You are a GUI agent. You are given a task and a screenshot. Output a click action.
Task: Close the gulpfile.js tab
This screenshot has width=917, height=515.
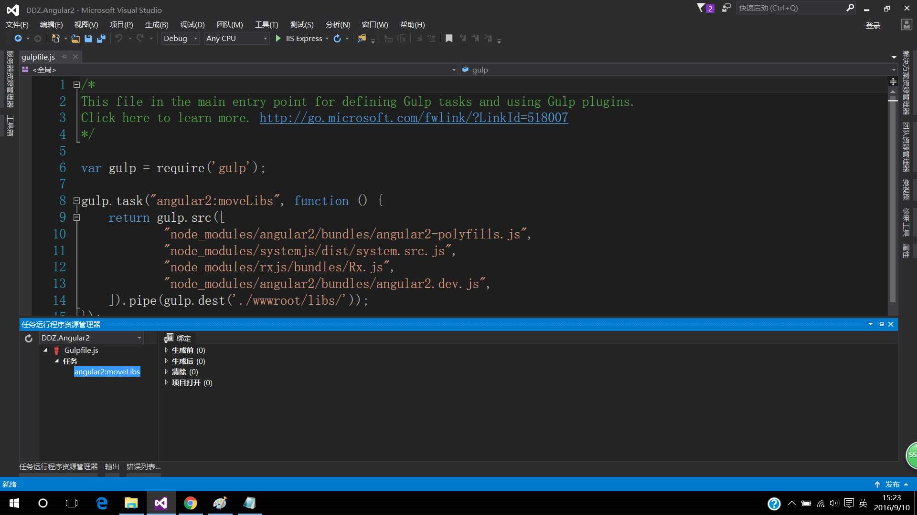[x=75, y=57]
